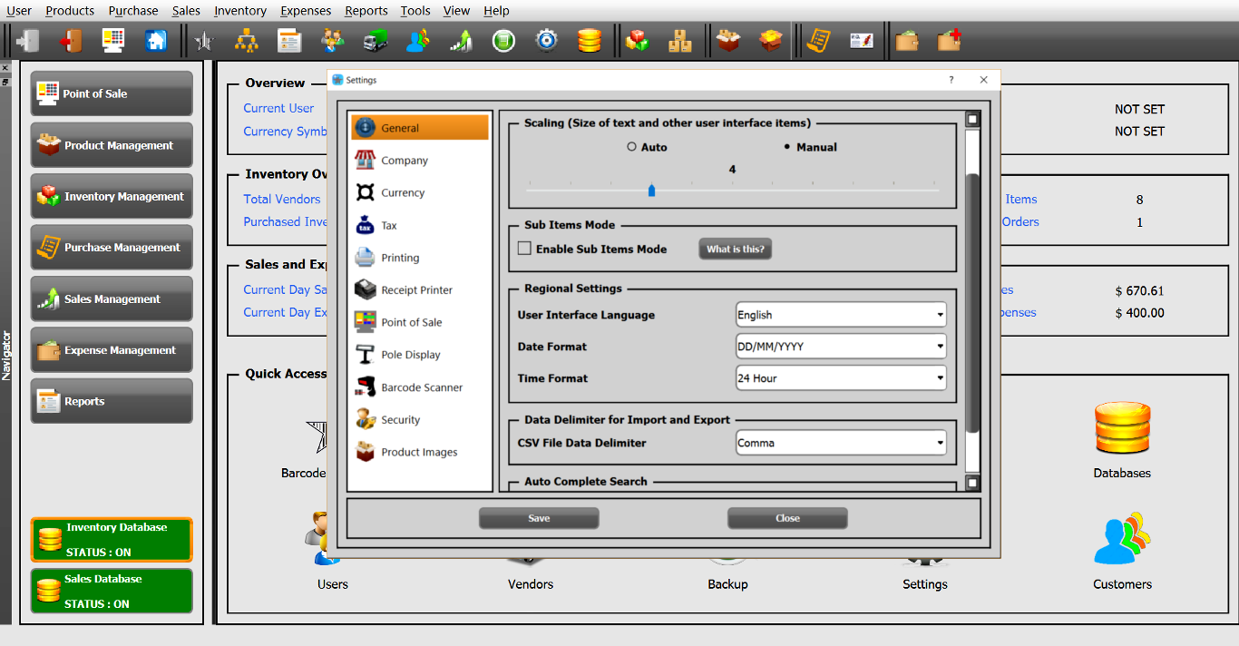Open the Inventory menu
This screenshot has height=646, width=1239.
pyautogui.click(x=240, y=11)
